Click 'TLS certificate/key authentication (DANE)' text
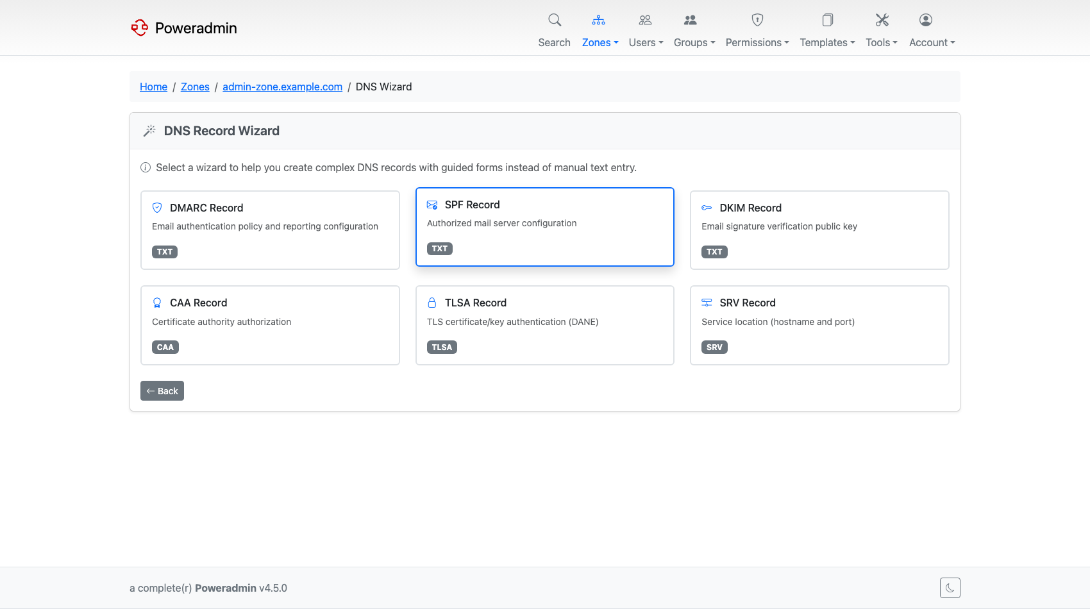Screen dimensions: 1090x609 pos(512,322)
